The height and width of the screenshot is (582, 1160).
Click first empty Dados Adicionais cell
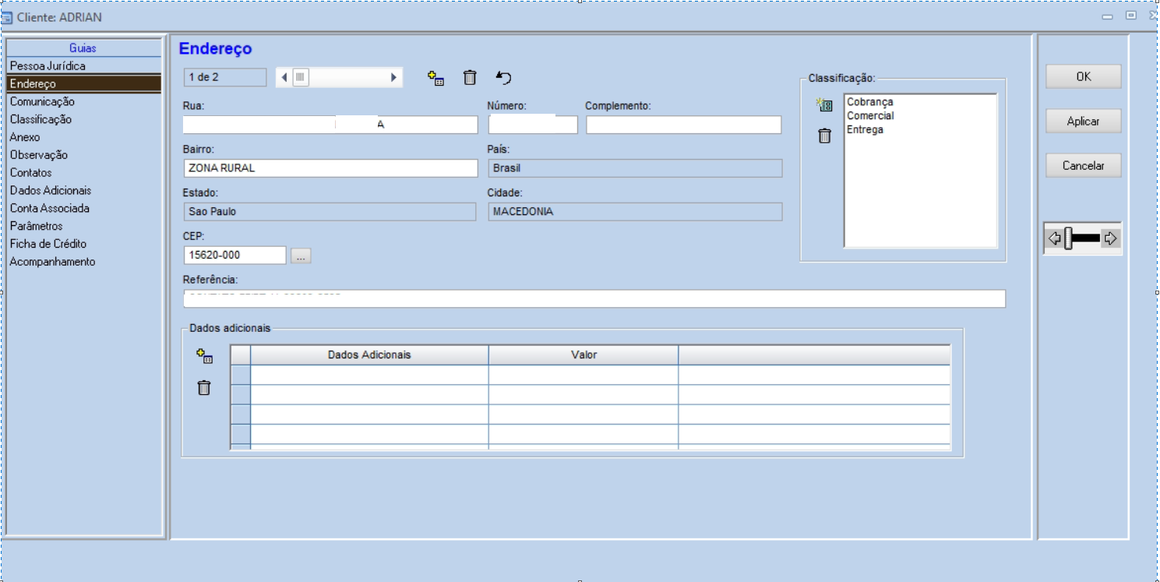pos(369,375)
